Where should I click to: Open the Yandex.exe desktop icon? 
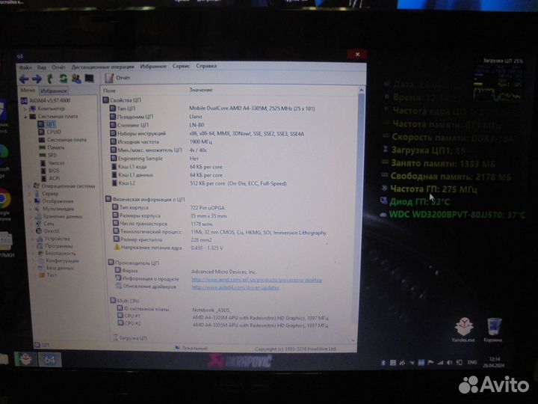(x=463, y=330)
